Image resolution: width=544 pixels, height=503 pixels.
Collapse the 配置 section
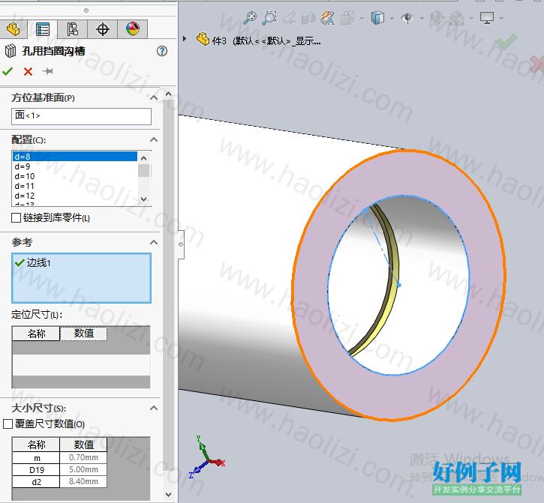pos(154,139)
